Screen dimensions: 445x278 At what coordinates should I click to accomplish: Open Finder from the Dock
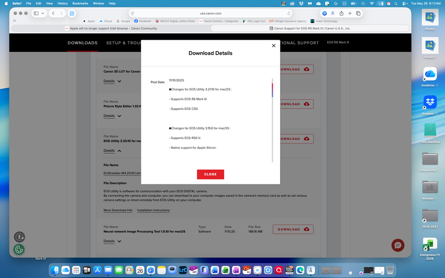(55, 270)
